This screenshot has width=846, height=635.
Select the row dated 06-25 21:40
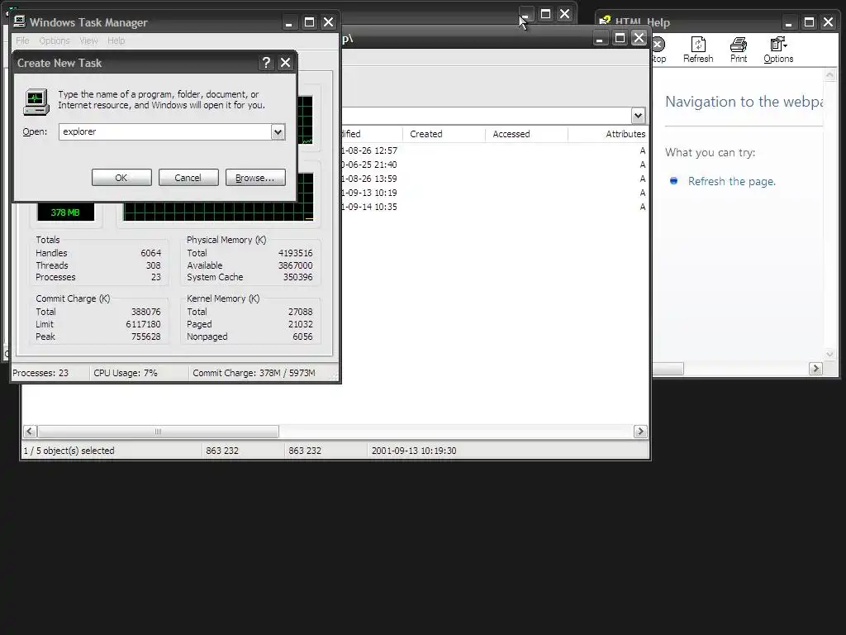495,165
